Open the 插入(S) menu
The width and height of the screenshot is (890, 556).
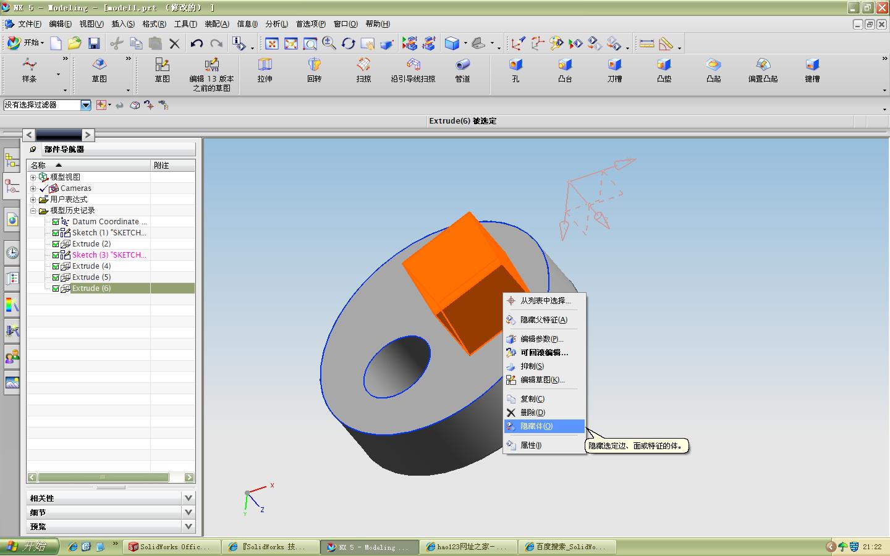[x=123, y=24]
